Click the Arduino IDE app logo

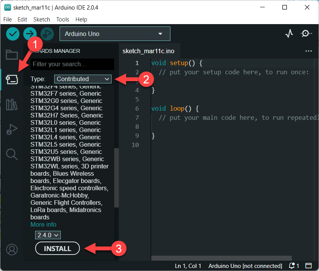(8, 8)
